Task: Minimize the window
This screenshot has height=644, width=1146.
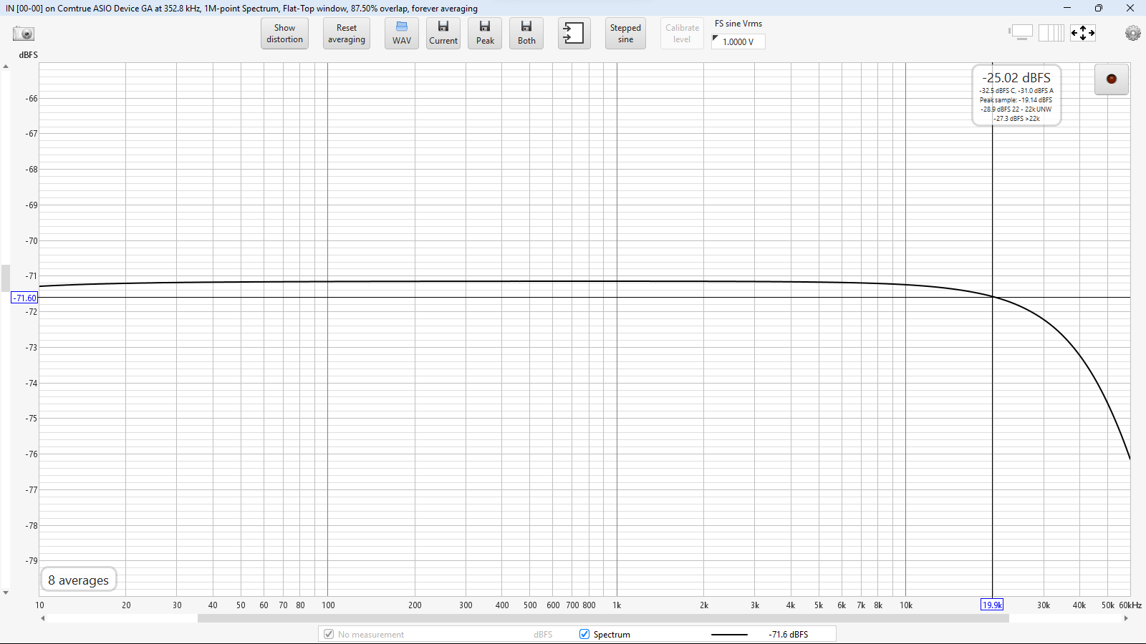Action: (x=1067, y=8)
